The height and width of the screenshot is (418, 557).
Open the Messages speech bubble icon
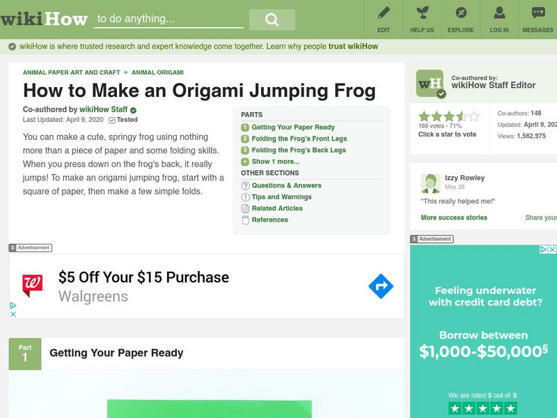coord(538,13)
